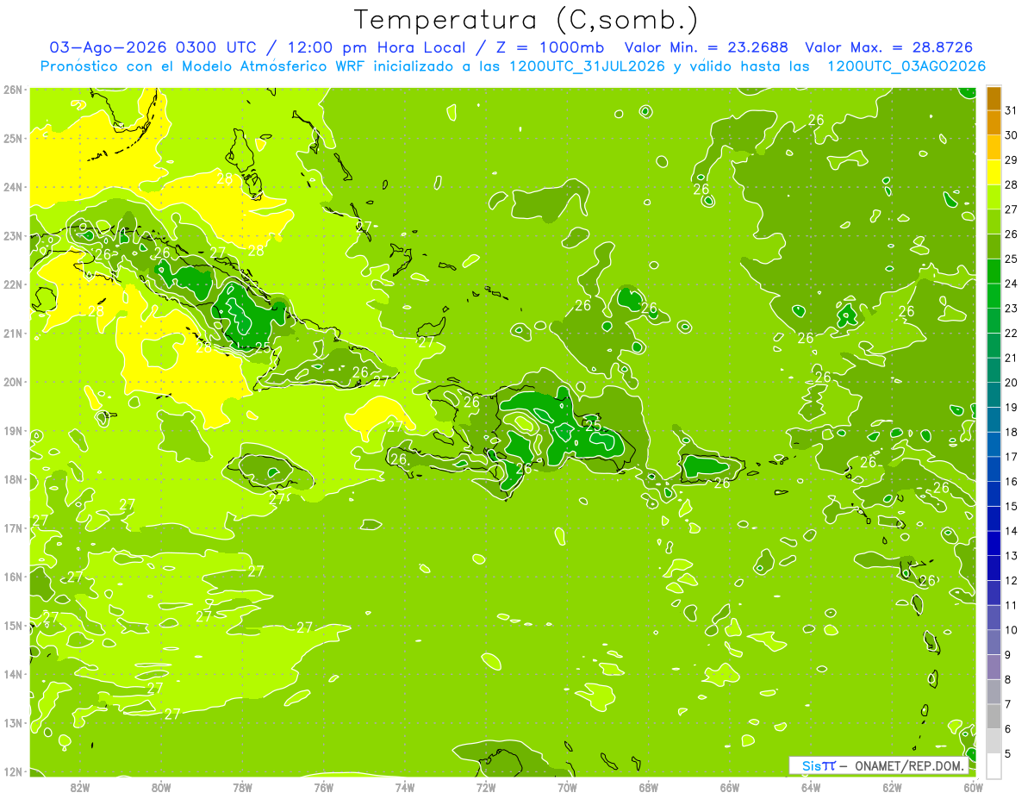Select the purple legend swatch between 9 and 10

pyautogui.click(x=994, y=642)
